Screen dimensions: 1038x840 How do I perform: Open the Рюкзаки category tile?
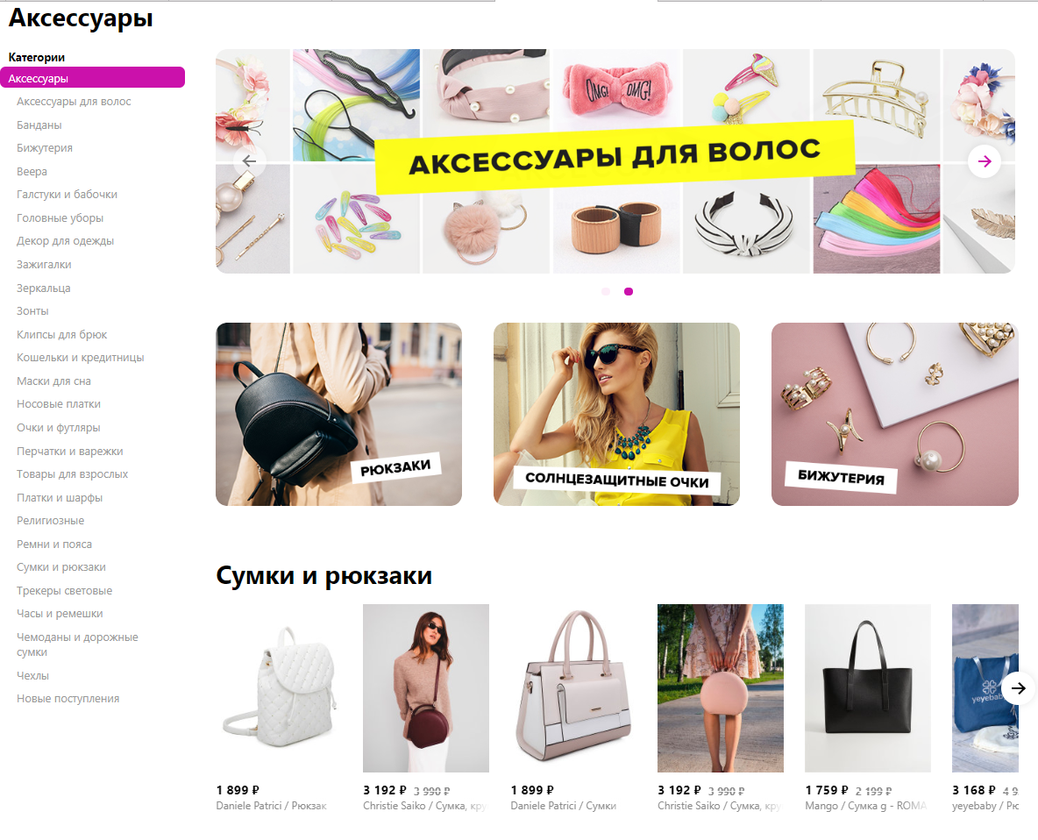click(x=339, y=415)
